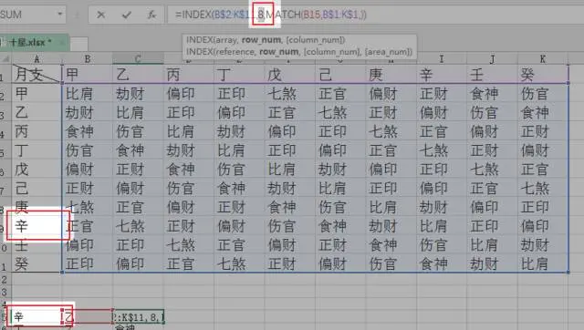Click row label 甲 in column A

tap(36, 93)
